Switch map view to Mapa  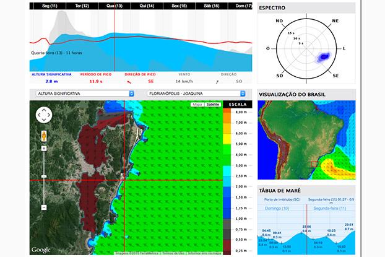click(197, 105)
